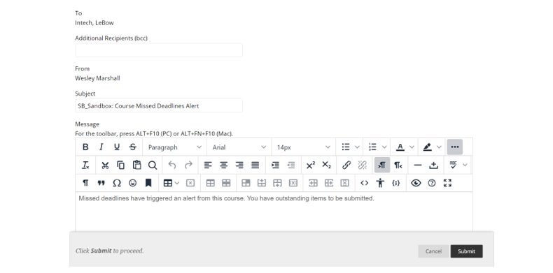Open the source code editor
This screenshot has height=273, width=553.
coord(364,183)
